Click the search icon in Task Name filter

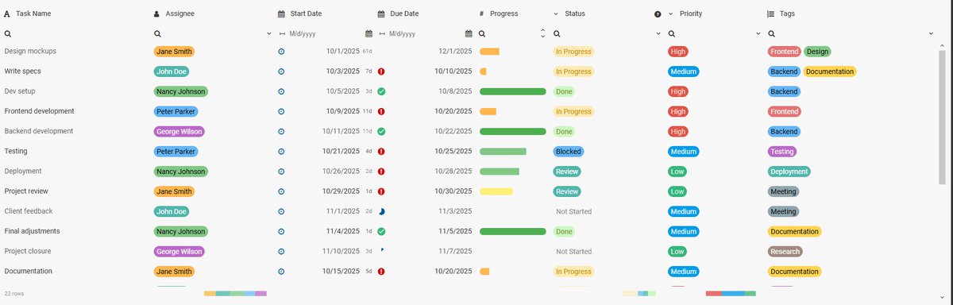click(7, 34)
